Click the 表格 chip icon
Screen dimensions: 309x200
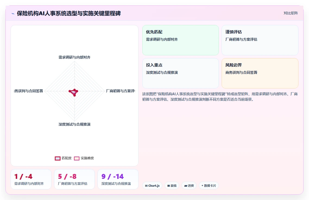click(169, 186)
